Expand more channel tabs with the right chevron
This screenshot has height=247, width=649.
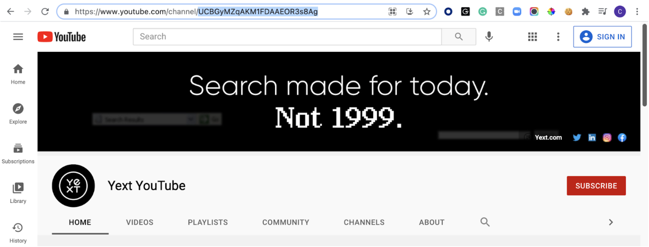611,222
